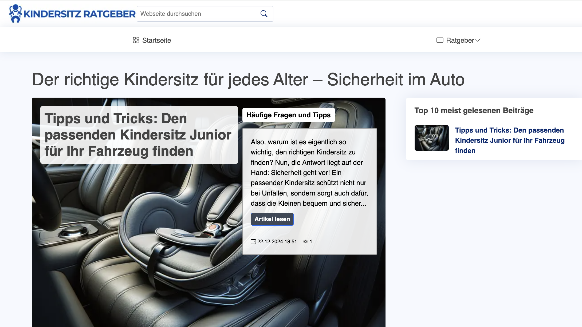582x327 pixels.
Task: Click the document icon next to Ratgeber
Action: point(439,40)
